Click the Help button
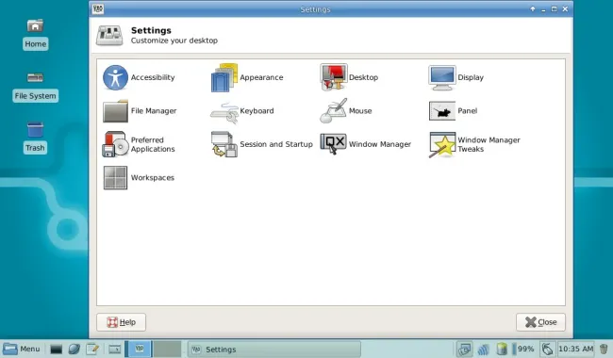The image size is (613, 358). pos(122,322)
